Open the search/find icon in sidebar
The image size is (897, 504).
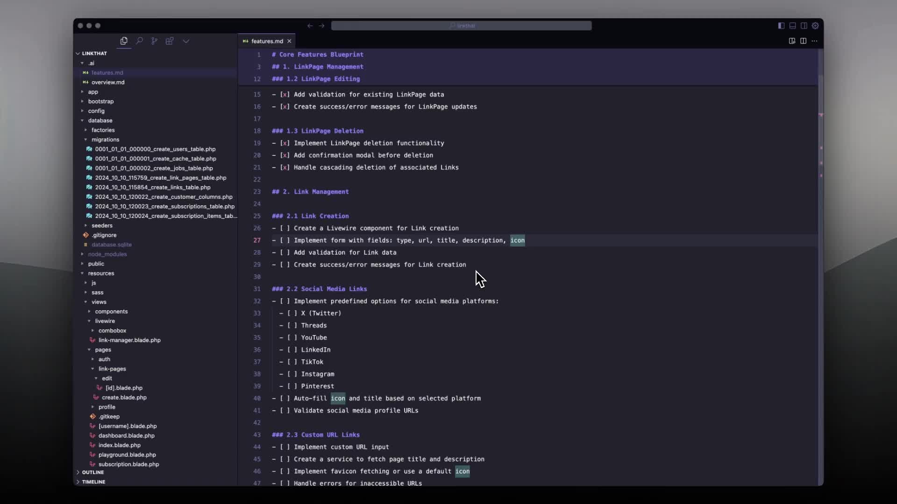click(139, 41)
